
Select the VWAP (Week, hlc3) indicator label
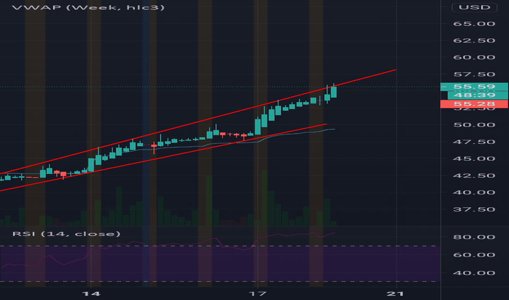click(88, 7)
